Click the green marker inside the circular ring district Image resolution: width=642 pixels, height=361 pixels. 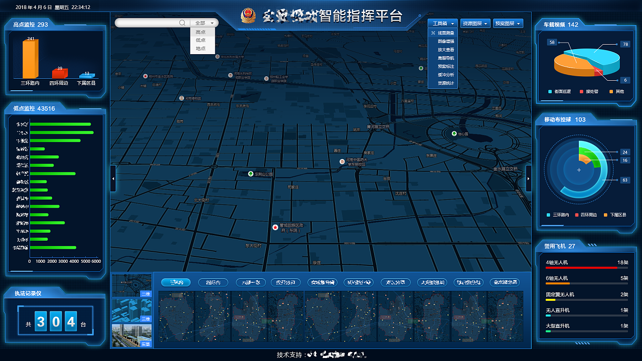click(x=454, y=134)
